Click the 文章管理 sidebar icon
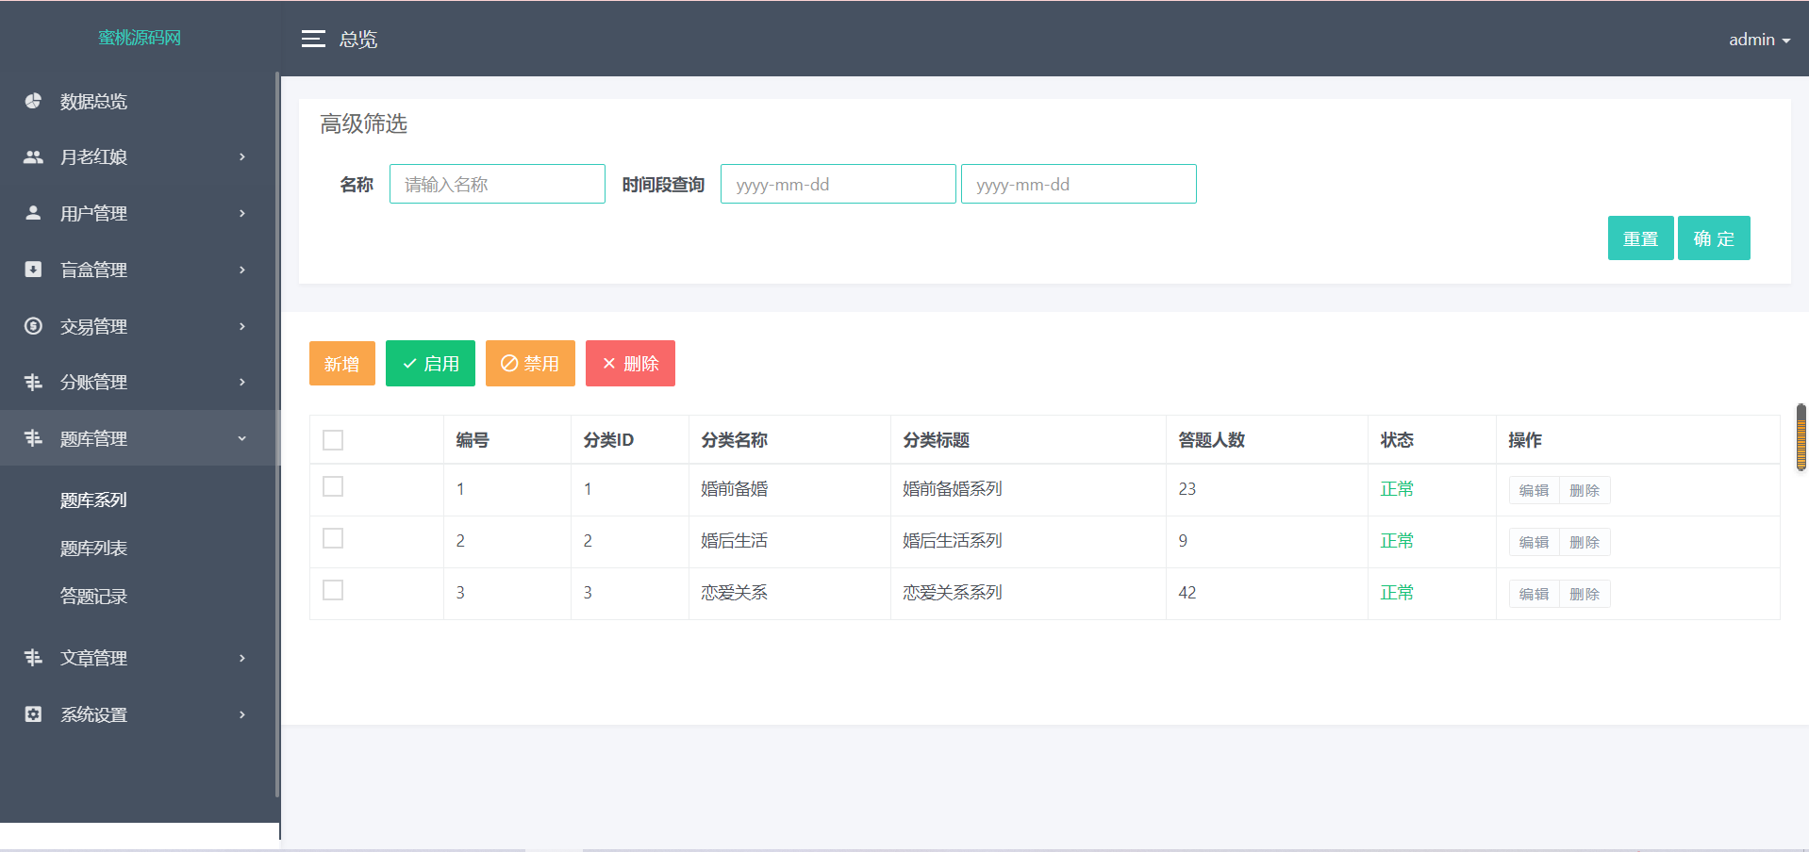Screen dimensions: 1809x852 tap(33, 658)
